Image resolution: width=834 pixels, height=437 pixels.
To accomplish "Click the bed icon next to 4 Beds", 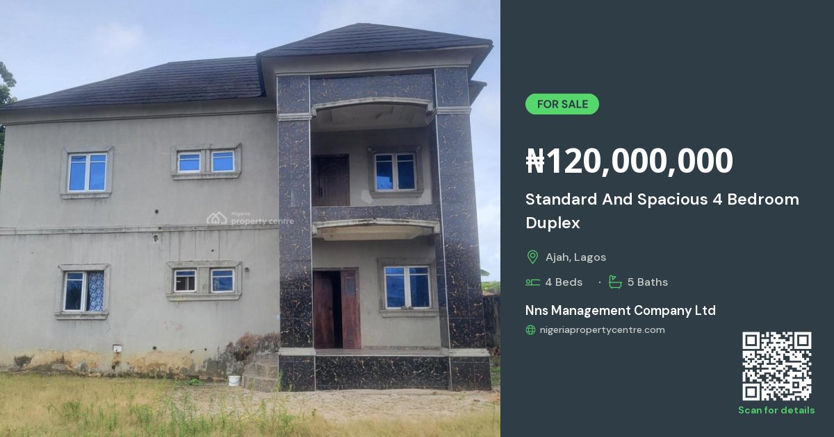I will point(532,282).
